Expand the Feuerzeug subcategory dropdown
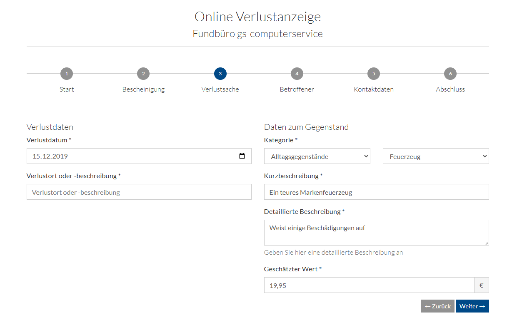The height and width of the screenshot is (320, 522). (x=436, y=156)
